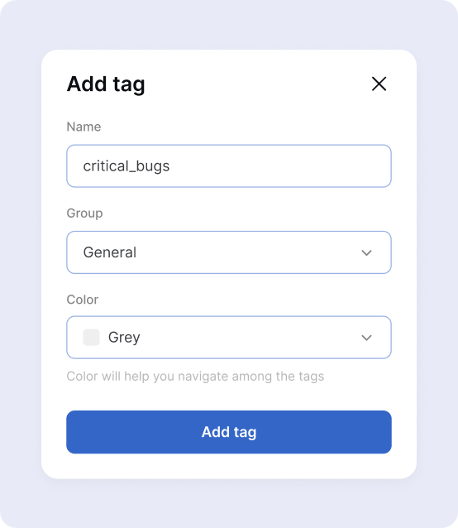Image resolution: width=458 pixels, height=528 pixels.
Task: Click the Color field label
Action: pyautogui.click(x=83, y=300)
